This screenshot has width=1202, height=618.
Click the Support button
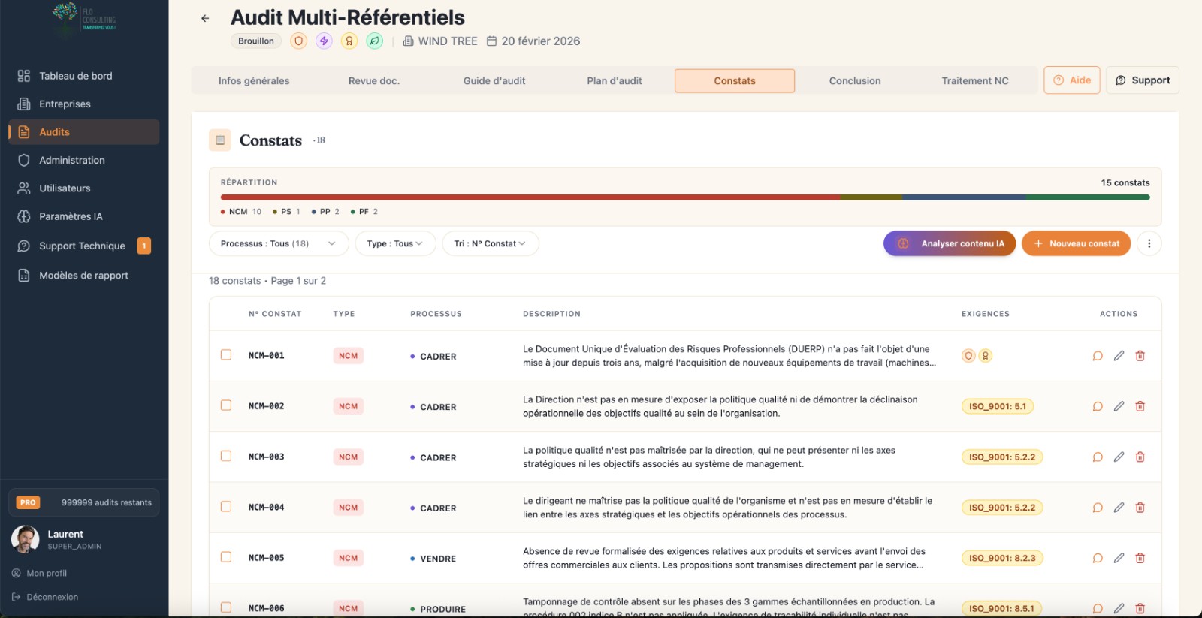point(1143,80)
